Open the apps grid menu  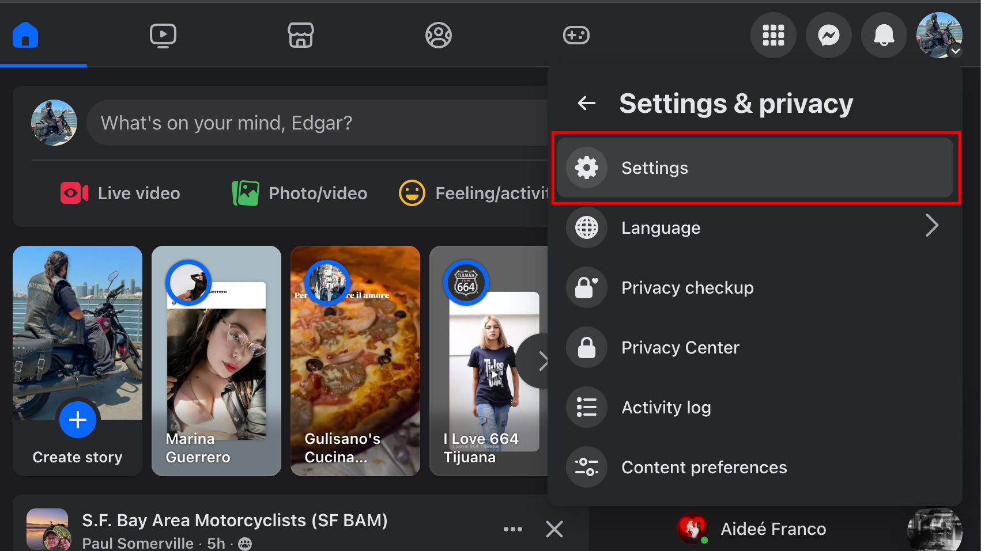coord(774,35)
